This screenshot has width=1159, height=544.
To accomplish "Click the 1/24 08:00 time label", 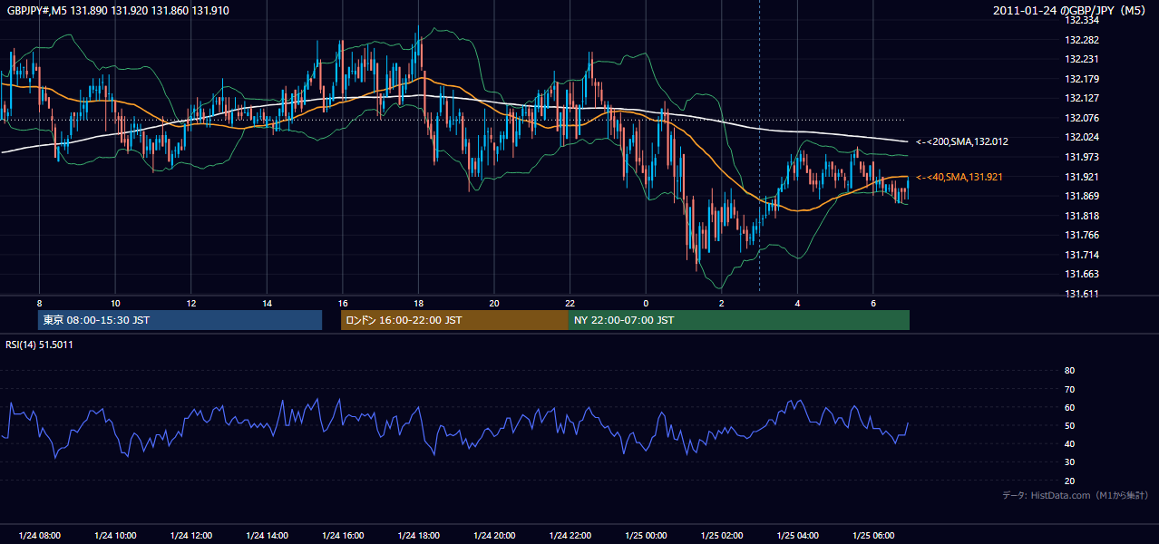I will tap(39, 536).
